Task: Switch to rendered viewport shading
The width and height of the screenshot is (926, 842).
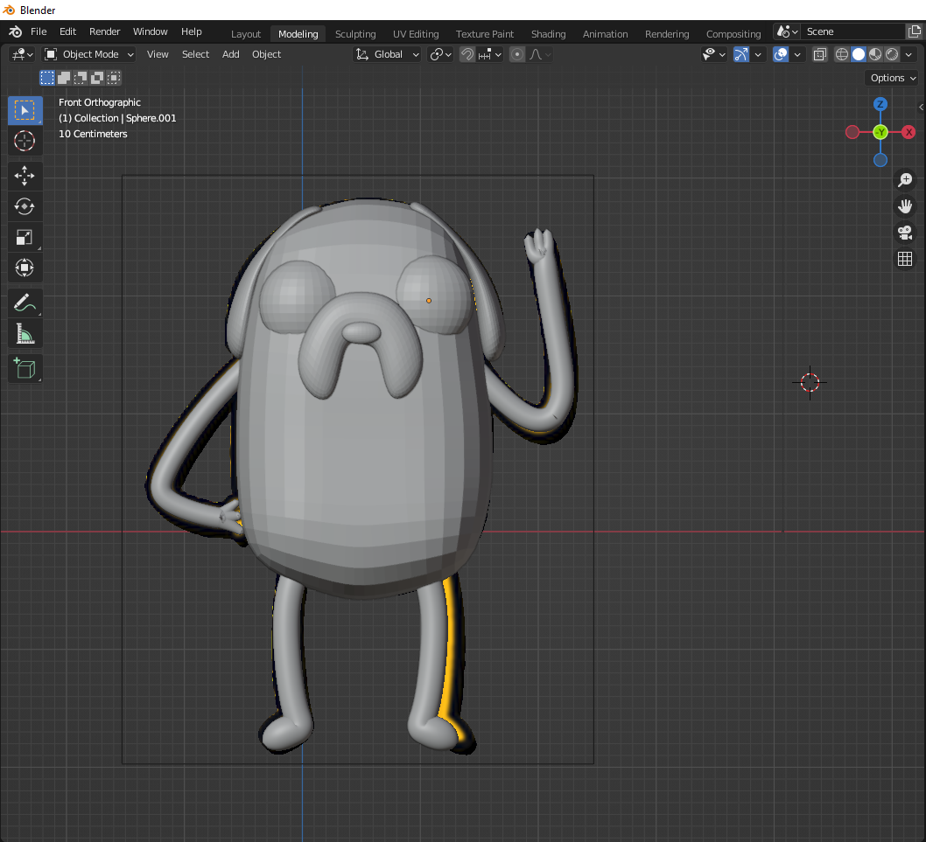Action: 892,54
